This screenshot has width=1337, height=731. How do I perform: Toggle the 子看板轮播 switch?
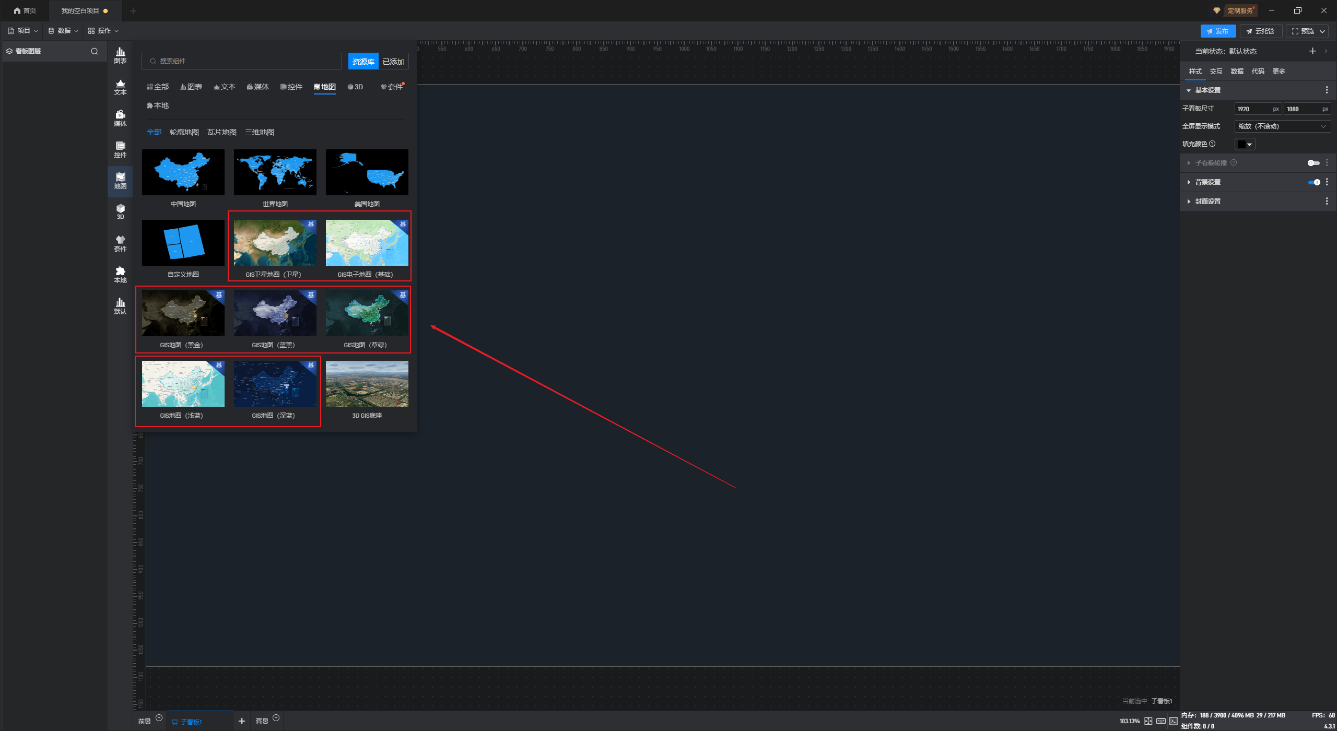(1313, 163)
